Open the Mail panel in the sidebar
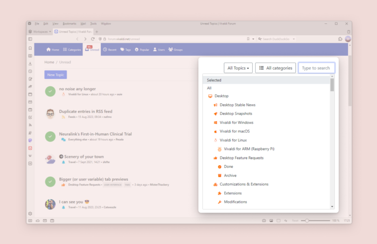 point(30,102)
